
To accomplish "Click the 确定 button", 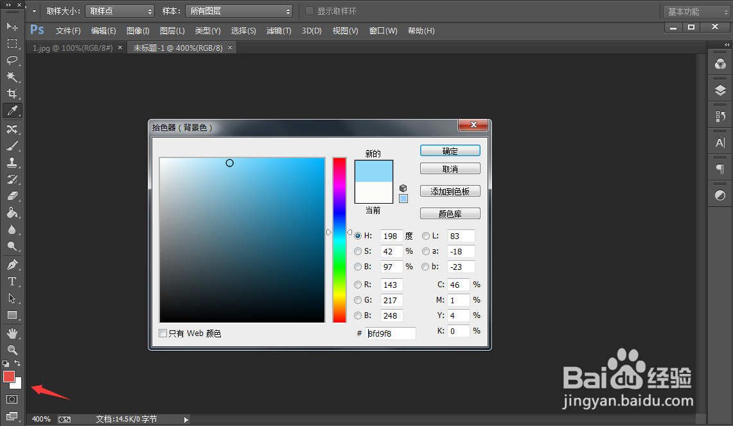I will [x=450, y=150].
